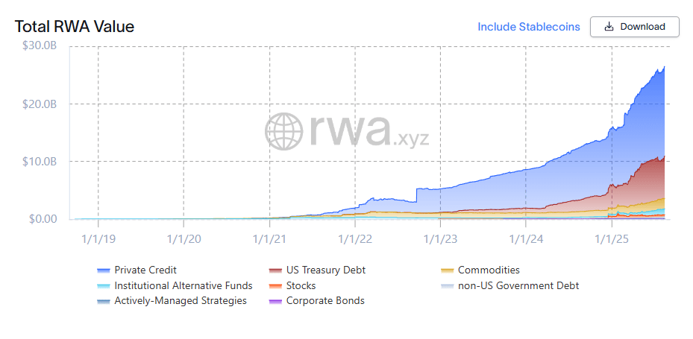Toggle US Treasury Debt legend series
Screen dimensions: 693x339
[325, 270]
